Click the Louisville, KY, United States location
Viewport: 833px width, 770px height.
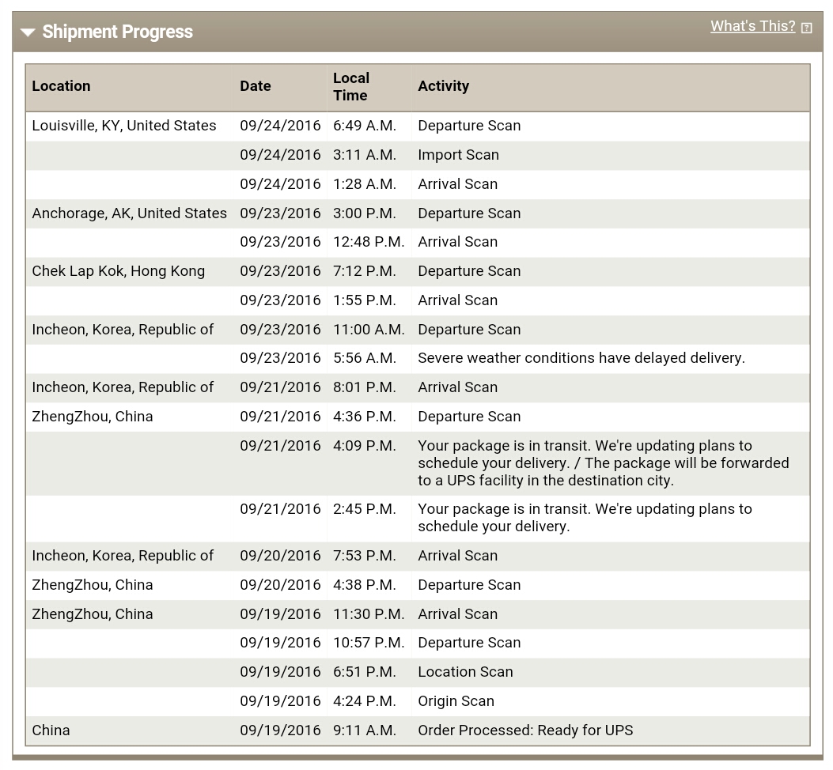click(123, 126)
